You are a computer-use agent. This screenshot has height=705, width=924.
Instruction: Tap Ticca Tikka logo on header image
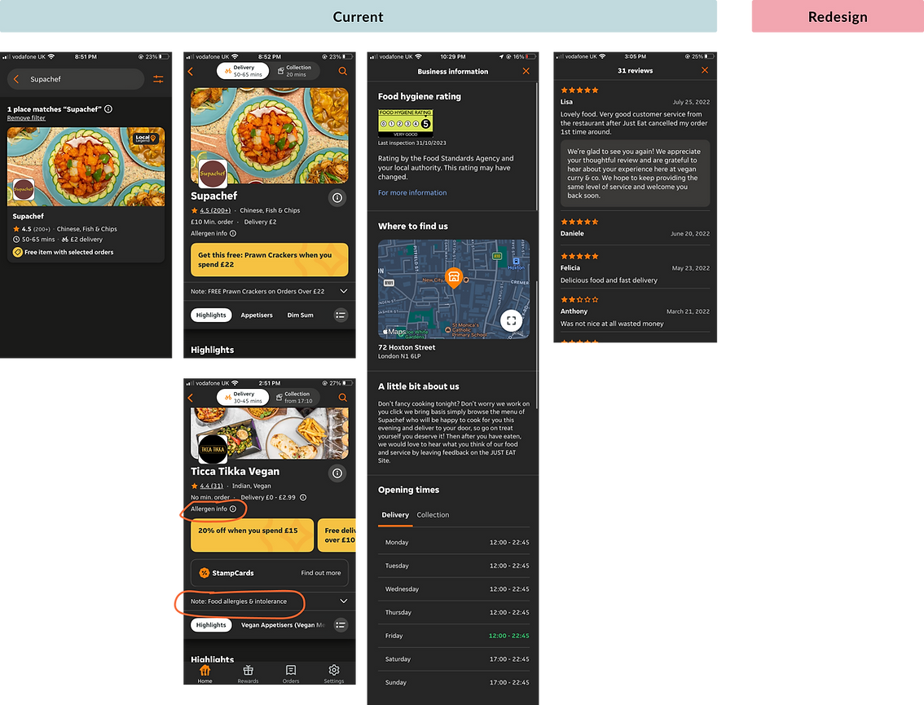coord(213,449)
